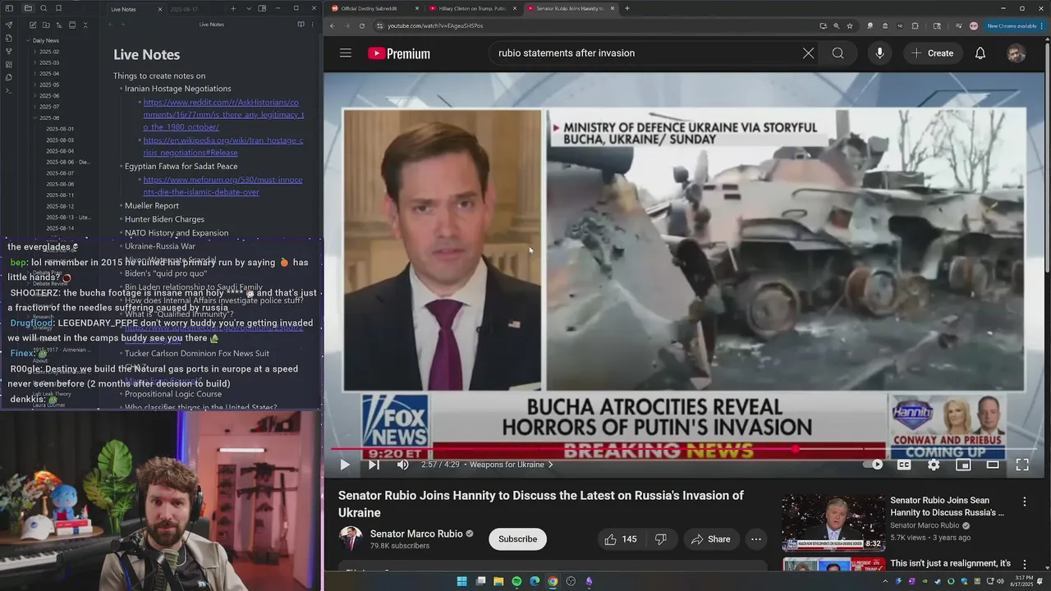This screenshot has width=1051, height=591.
Task: Toggle YouTube autoplay switch
Action: 873,465
